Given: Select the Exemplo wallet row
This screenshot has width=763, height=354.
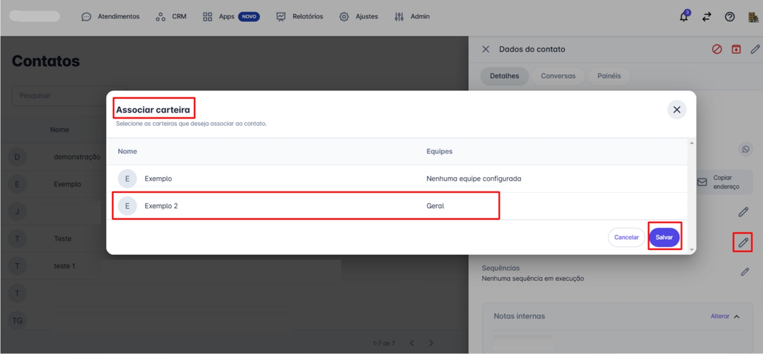Looking at the screenshot, I should tap(305, 179).
